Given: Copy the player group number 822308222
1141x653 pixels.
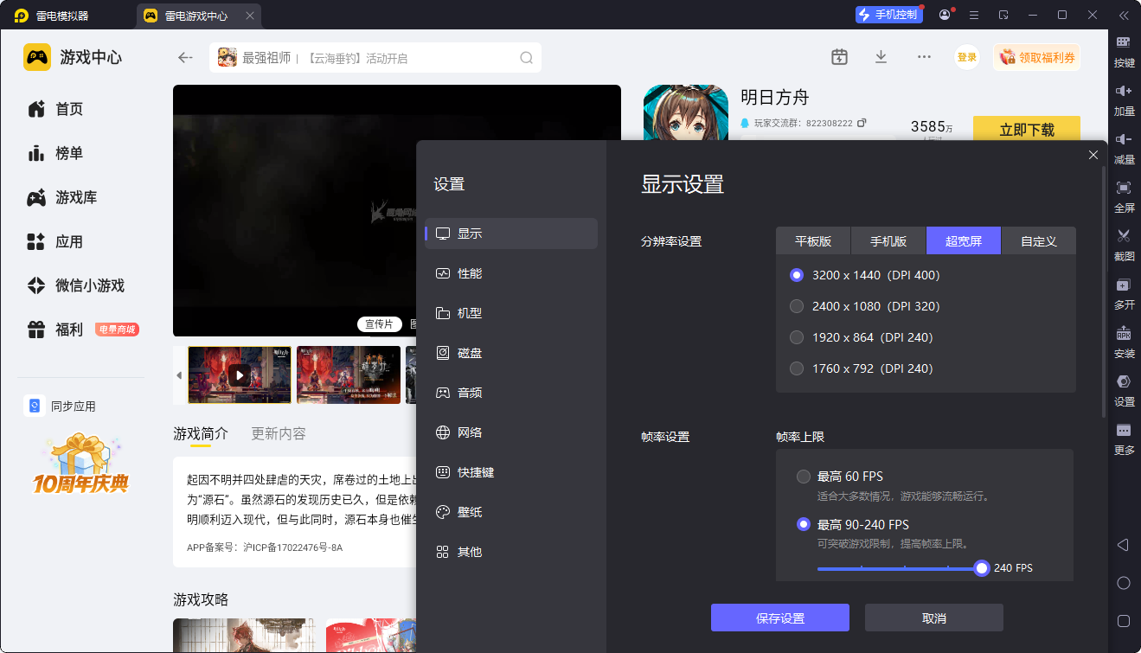Looking at the screenshot, I should pos(861,123).
